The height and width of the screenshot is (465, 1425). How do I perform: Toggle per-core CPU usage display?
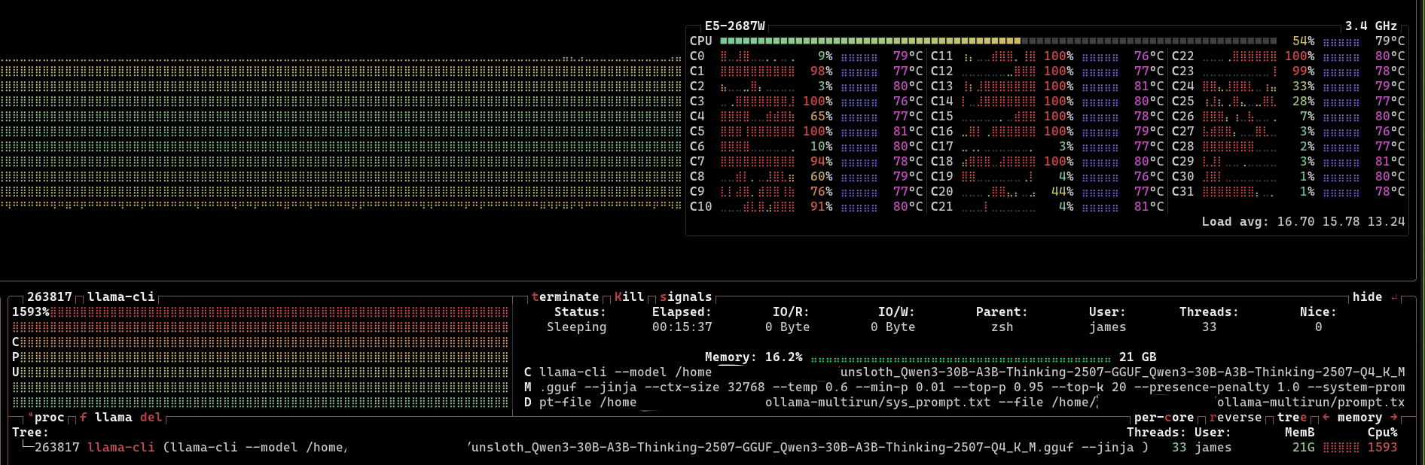1164,418
